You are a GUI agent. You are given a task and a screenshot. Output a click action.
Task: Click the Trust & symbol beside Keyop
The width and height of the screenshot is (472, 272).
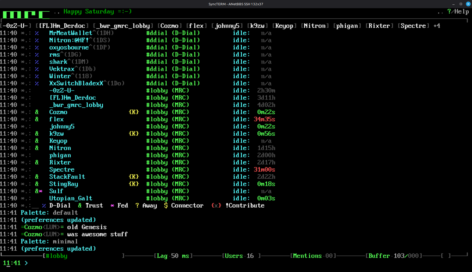[37, 141]
